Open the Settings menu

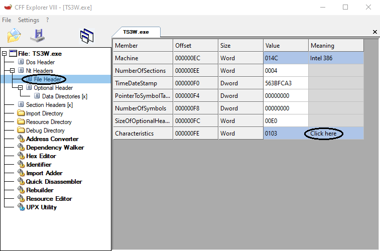pos(28,20)
